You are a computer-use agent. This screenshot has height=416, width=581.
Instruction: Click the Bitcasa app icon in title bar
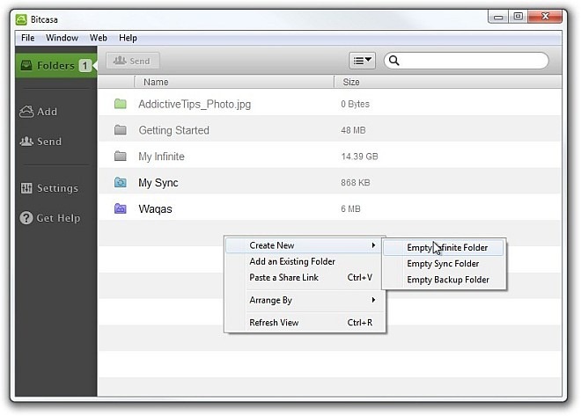(21, 19)
